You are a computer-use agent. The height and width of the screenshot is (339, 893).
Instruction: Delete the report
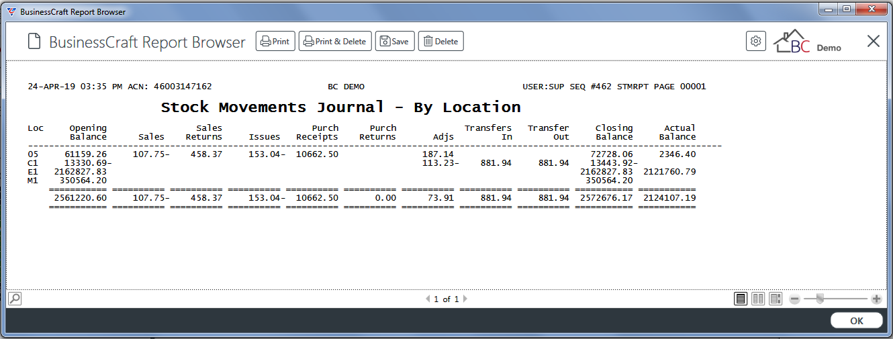point(441,42)
